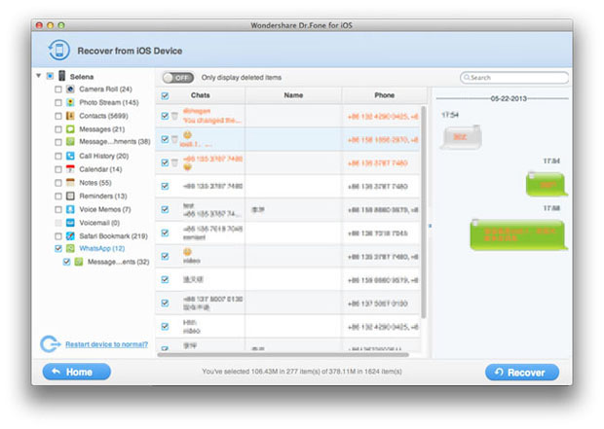Check the Messages (21) checkbox
Image resolution: width=604 pixels, height=429 pixels.
point(58,129)
